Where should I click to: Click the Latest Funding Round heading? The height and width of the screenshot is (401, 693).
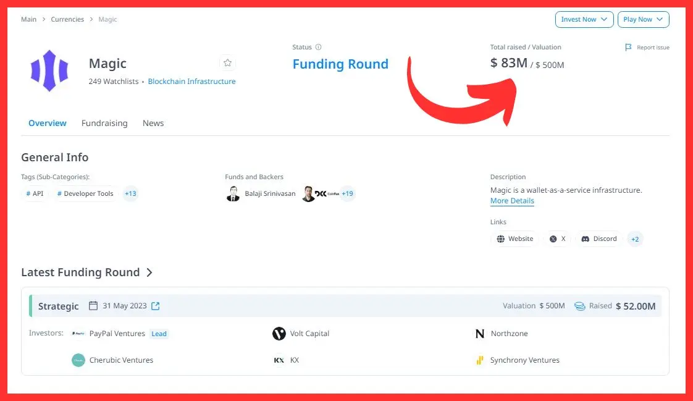[80, 272]
